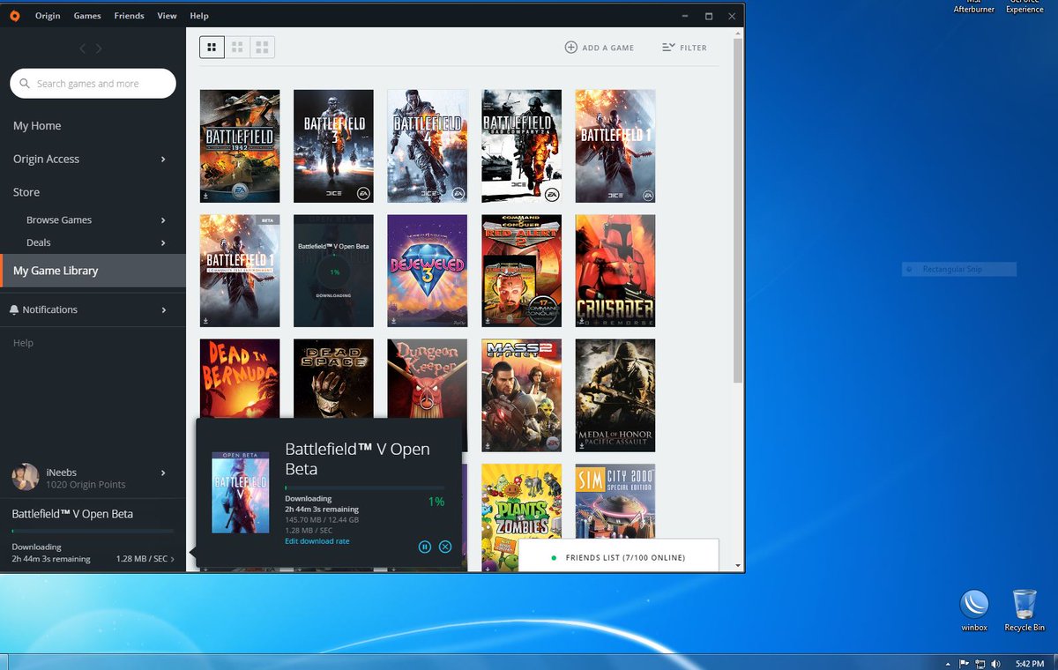
Task: Click the volume speaker tray icon
Action: click(995, 663)
